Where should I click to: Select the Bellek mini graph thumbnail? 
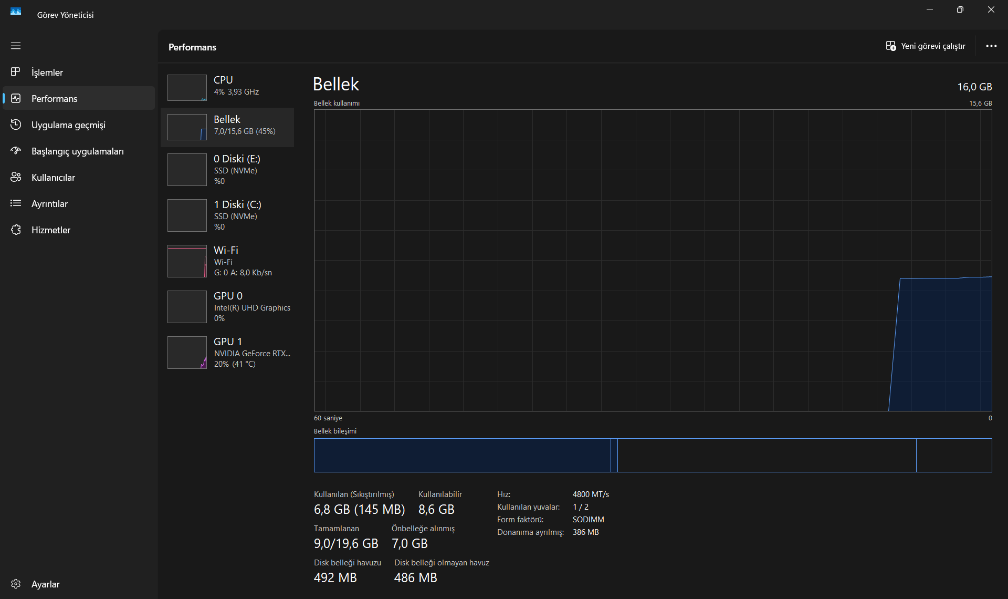tap(187, 127)
